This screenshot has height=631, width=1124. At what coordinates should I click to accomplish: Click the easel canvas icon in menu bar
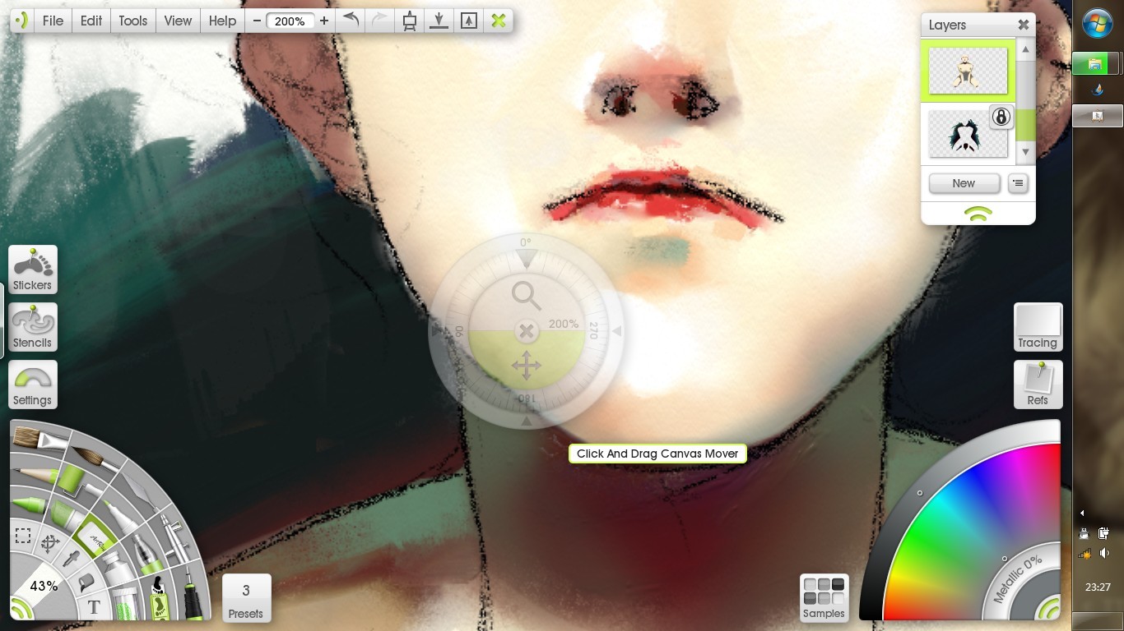pos(409,21)
